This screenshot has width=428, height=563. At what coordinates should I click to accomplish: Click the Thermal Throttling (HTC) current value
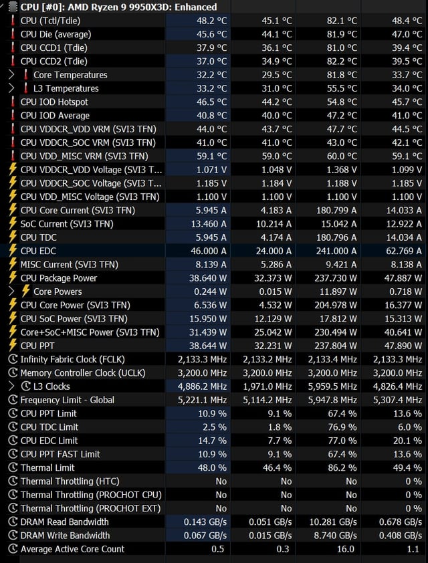221,481
